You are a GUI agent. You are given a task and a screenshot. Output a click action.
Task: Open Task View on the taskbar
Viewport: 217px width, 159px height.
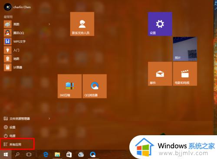(29, 155)
